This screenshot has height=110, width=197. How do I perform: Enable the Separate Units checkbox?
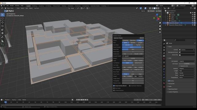click(179, 66)
